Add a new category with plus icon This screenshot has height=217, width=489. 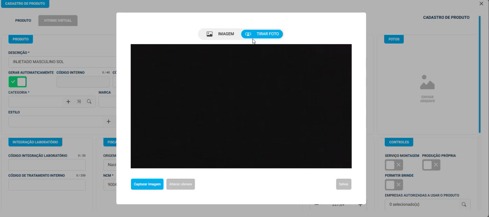[68, 102]
